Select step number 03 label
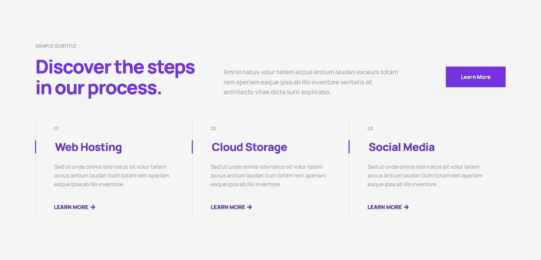 coord(370,129)
